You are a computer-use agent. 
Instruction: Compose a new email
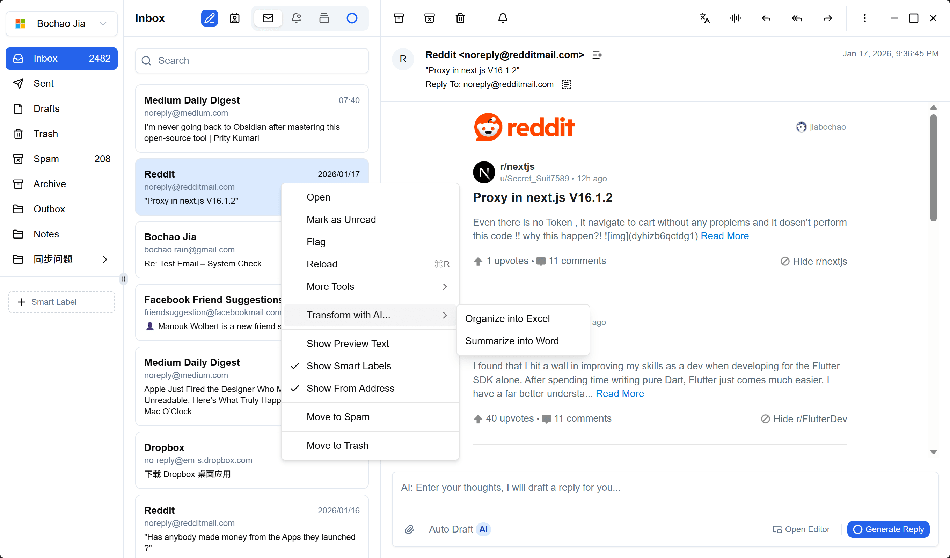tap(210, 18)
